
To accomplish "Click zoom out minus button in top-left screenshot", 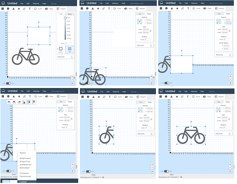I will [72, 79].
